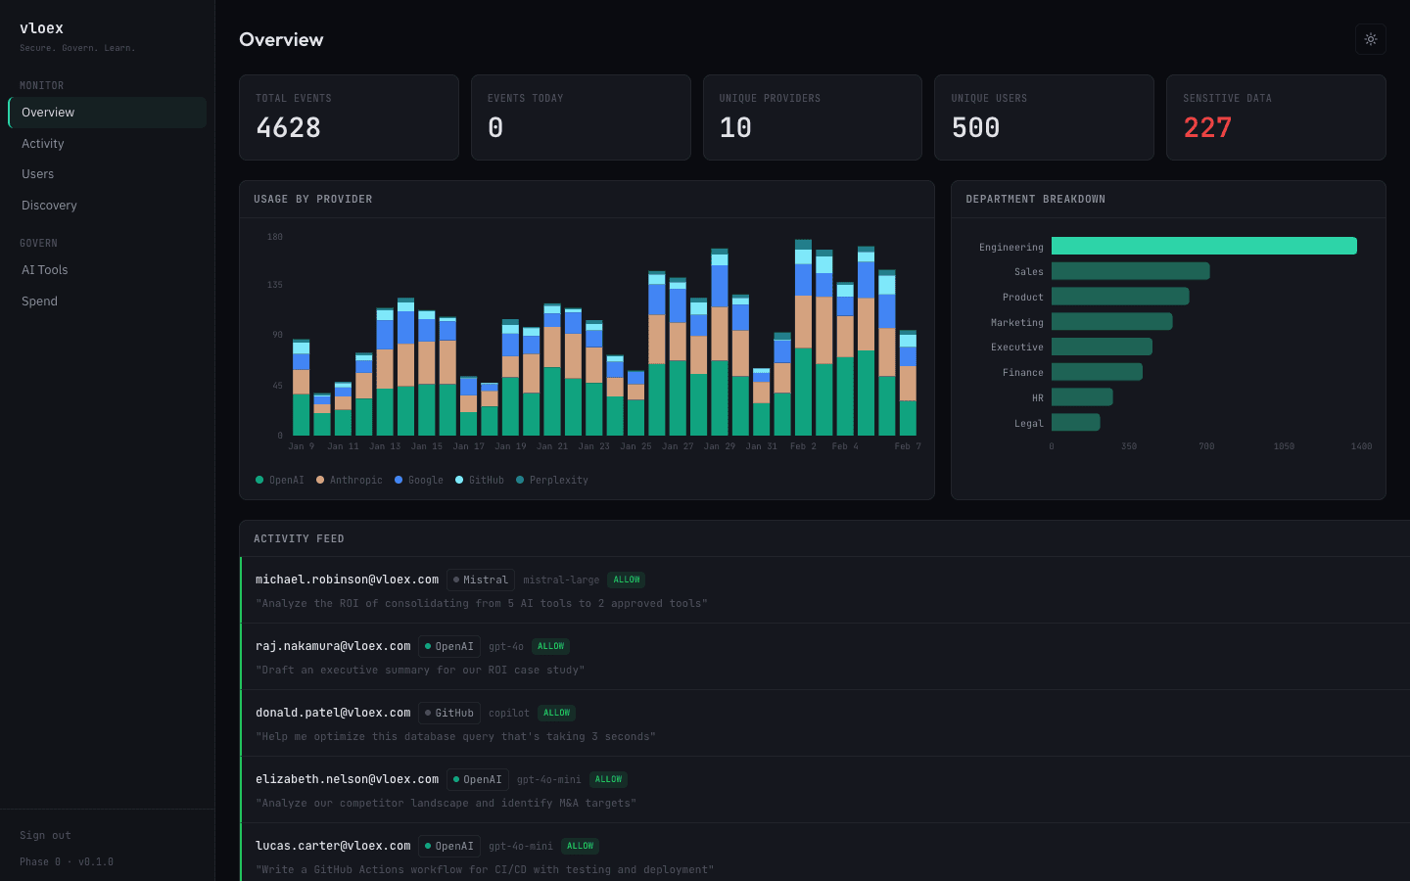Toggle the Google series in the legend
The height and width of the screenshot is (881, 1410).
point(398,480)
